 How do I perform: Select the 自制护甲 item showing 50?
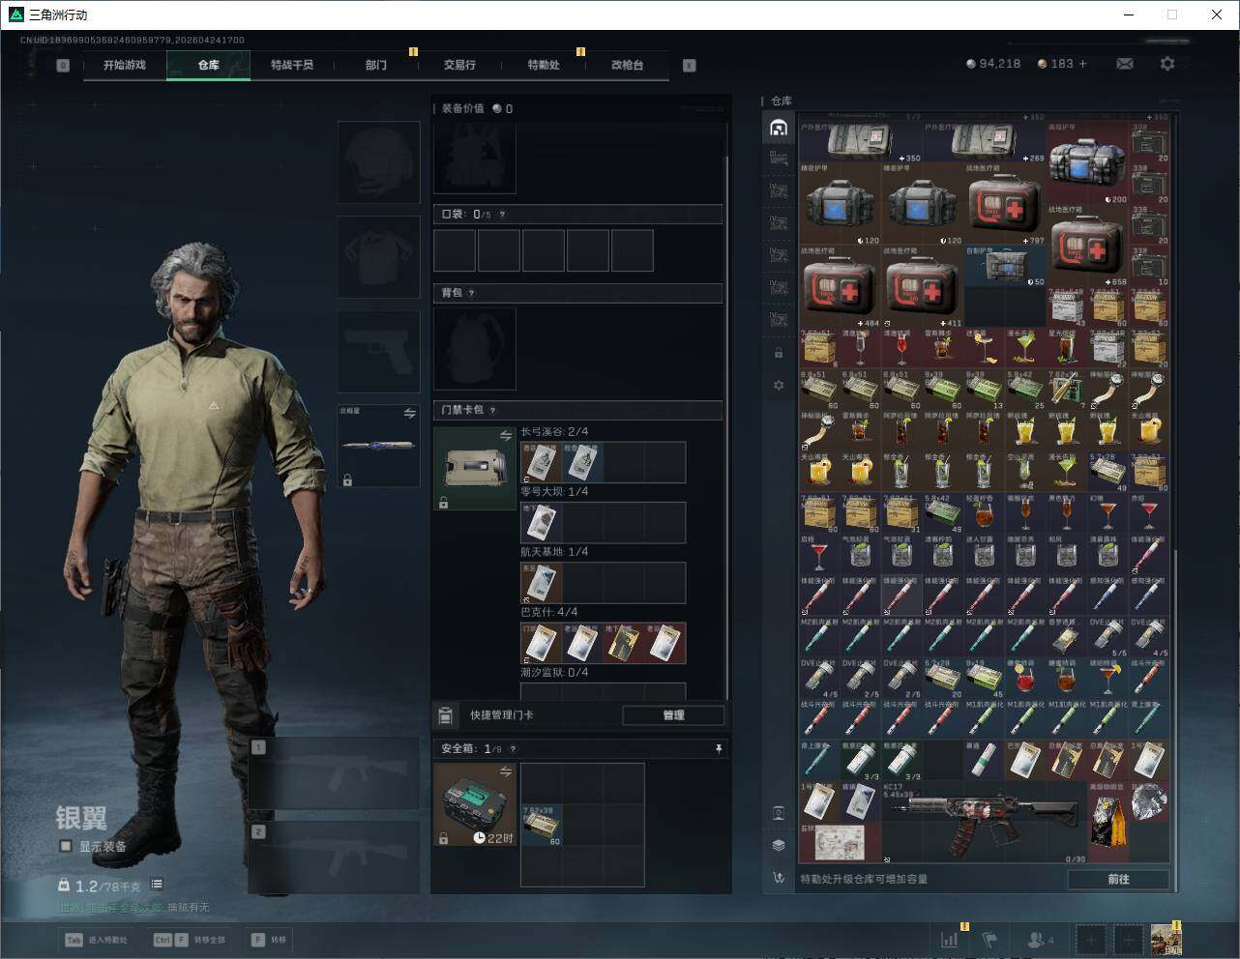pos(1005,265)
